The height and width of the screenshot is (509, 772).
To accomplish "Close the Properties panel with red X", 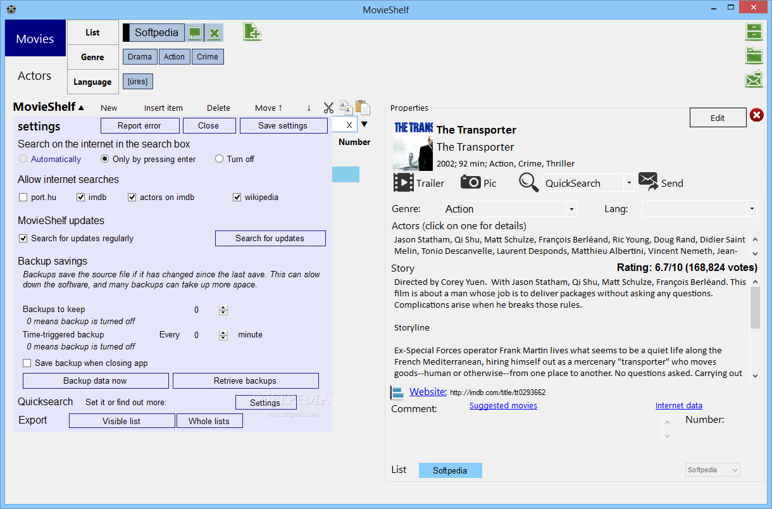I will click(756, 115).
